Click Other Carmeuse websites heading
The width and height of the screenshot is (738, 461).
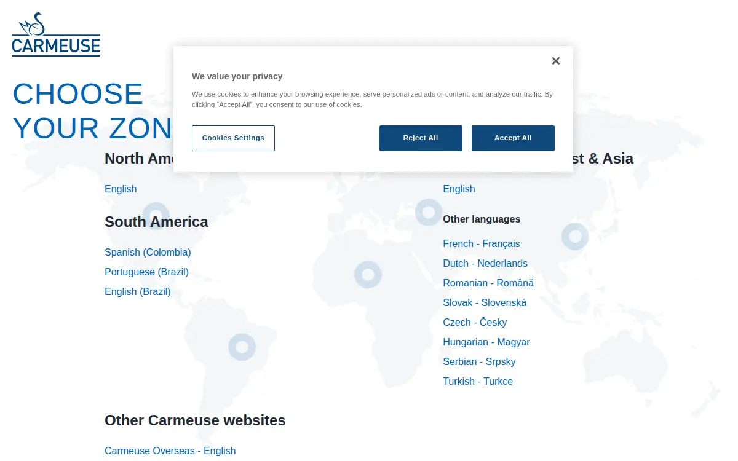[195, 420]
